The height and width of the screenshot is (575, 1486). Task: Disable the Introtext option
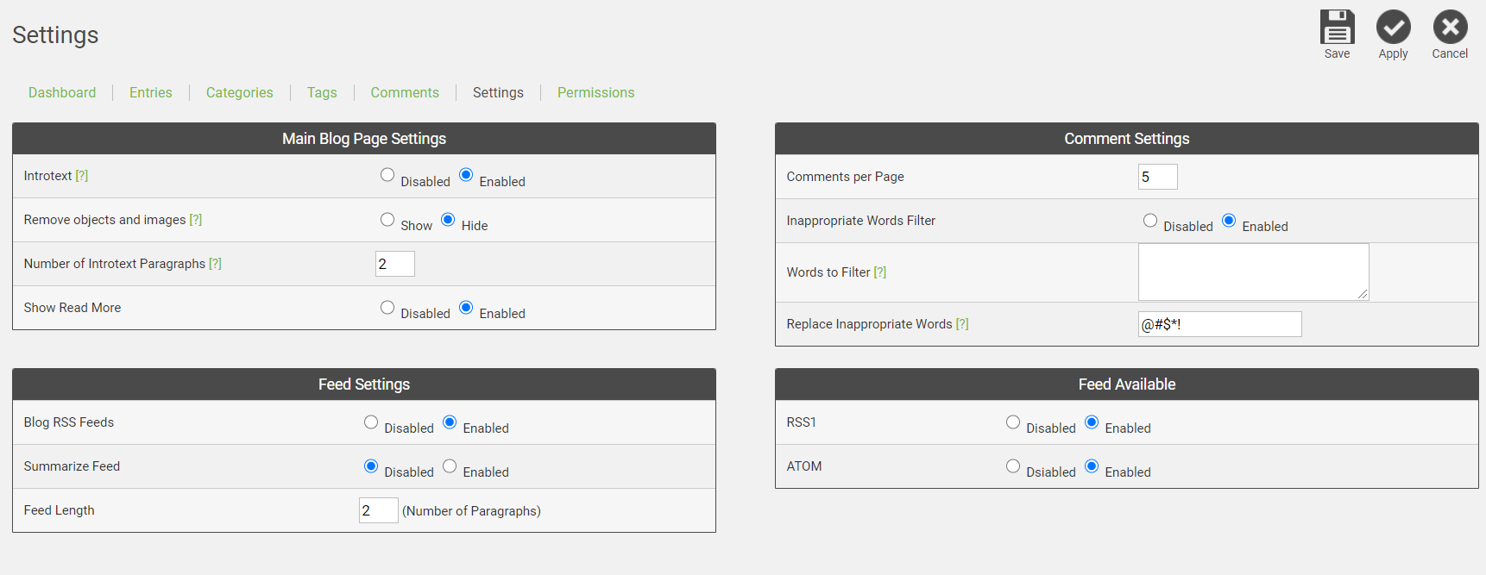point(387,175)
